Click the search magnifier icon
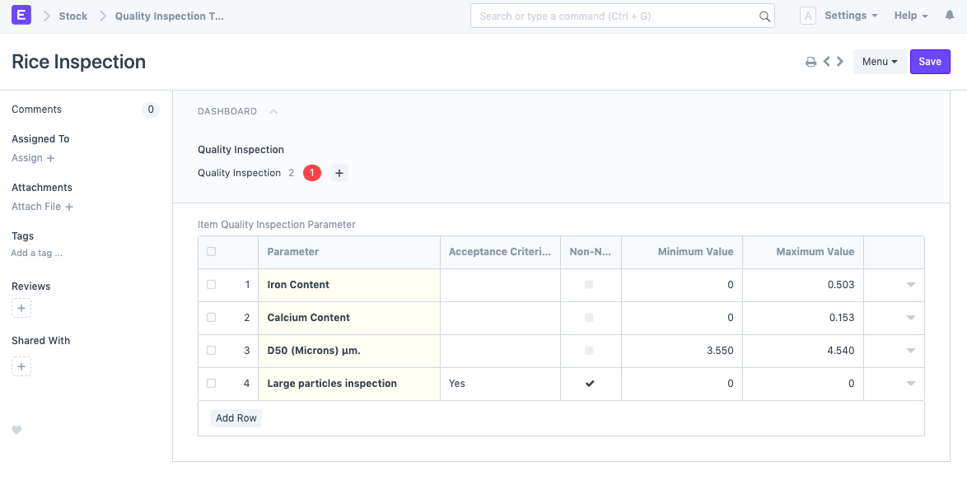The height and width of the screenshot is (480, 967). click(764, 16)
